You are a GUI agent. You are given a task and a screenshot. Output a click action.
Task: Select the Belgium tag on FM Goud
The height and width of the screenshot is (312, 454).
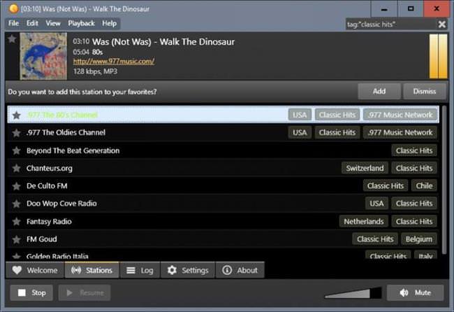point(418,239)
